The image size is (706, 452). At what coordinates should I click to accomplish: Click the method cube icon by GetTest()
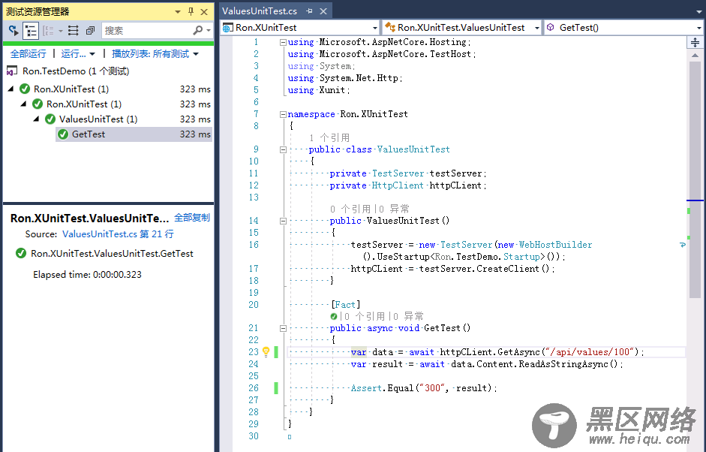[550, 28]
